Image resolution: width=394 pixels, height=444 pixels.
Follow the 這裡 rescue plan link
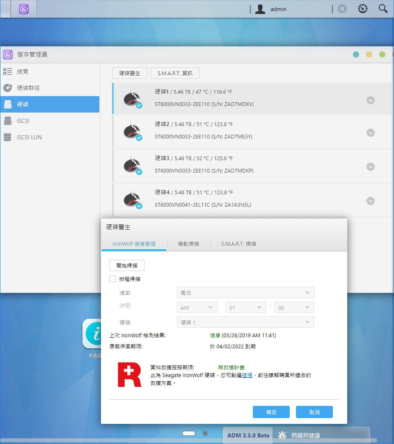247,375
